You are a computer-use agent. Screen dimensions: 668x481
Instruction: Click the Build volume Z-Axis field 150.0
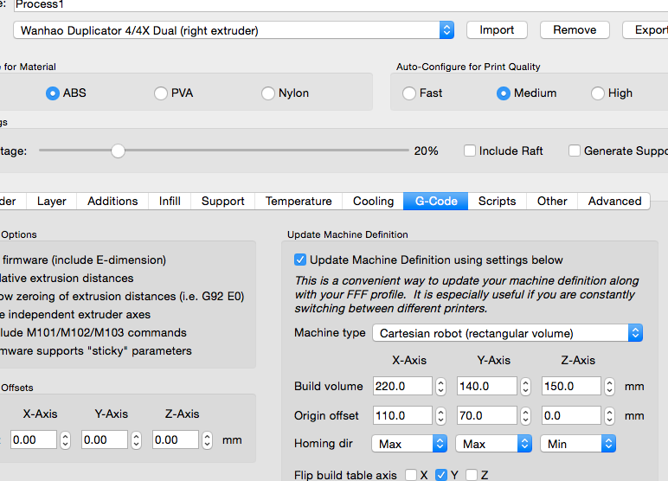click(x=571, y=387)
